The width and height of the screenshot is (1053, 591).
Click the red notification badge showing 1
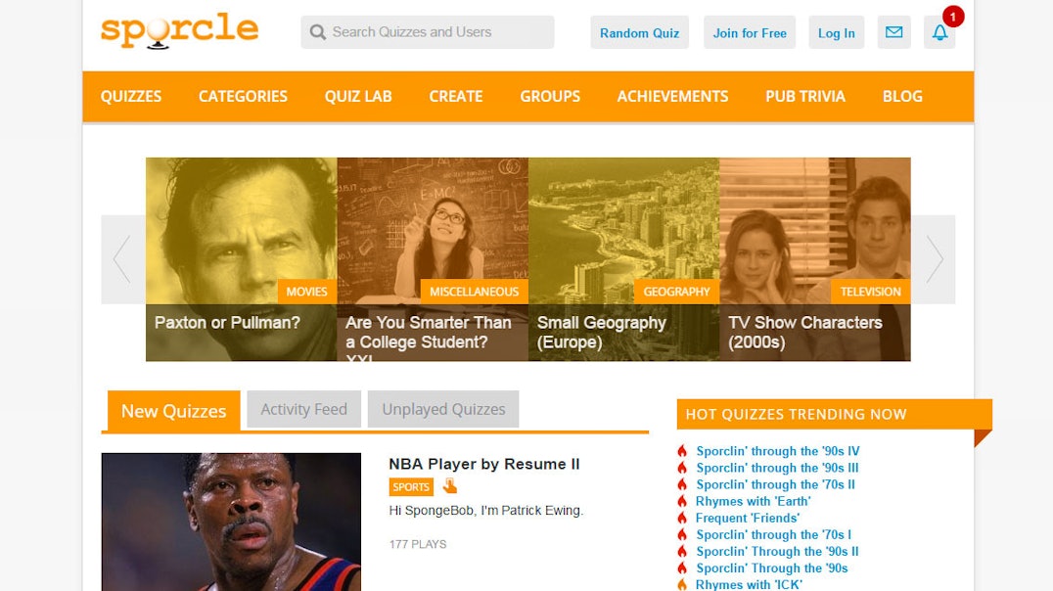(x=953, y=17)
